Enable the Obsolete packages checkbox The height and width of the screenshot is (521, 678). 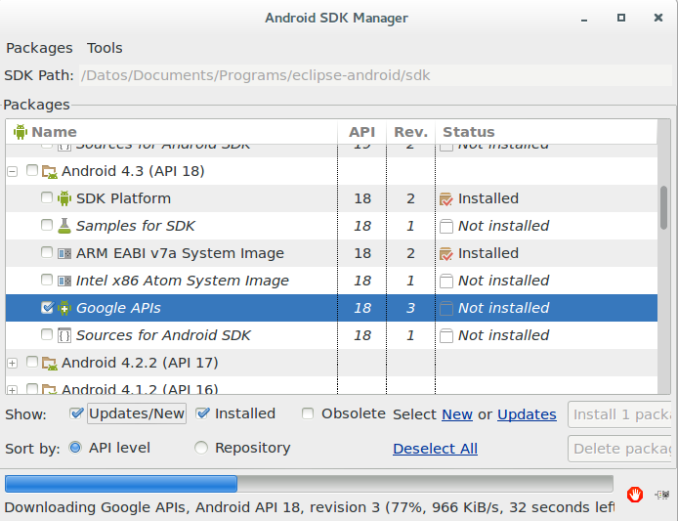click(309, 413)
